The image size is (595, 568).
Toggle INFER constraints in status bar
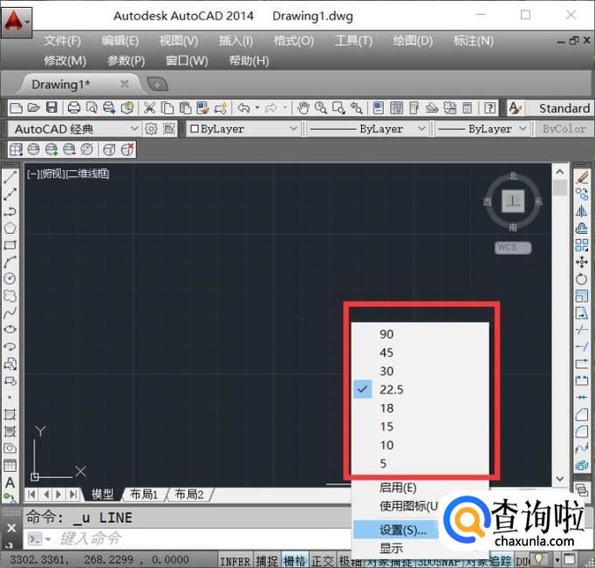(x=235, y=561)
